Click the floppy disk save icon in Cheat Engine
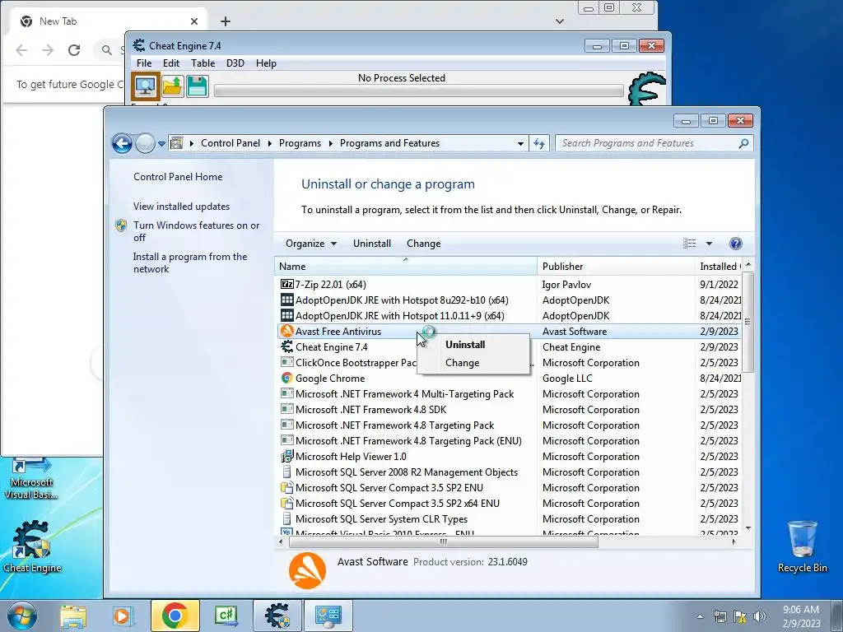Image resolution: width=843 pixels, height=632 pixels. pyautogui.click(x=198, y=86)
